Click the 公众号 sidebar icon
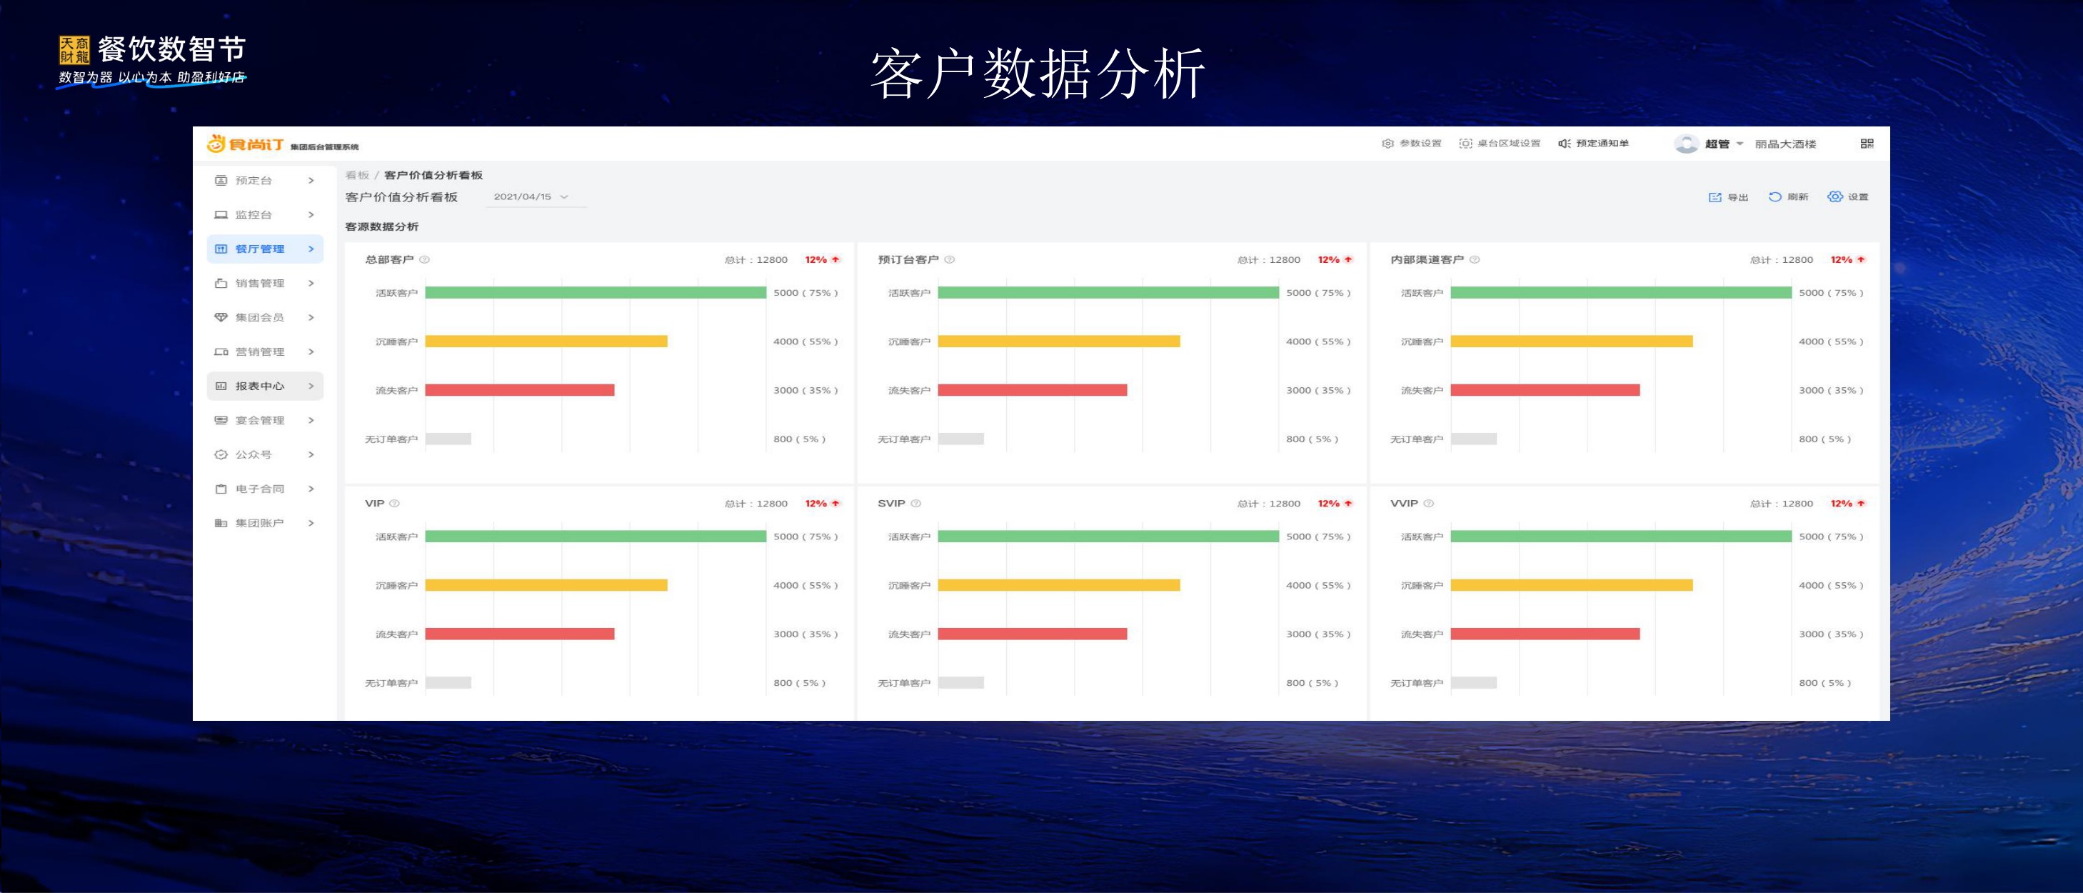 [x=221, y=454]
